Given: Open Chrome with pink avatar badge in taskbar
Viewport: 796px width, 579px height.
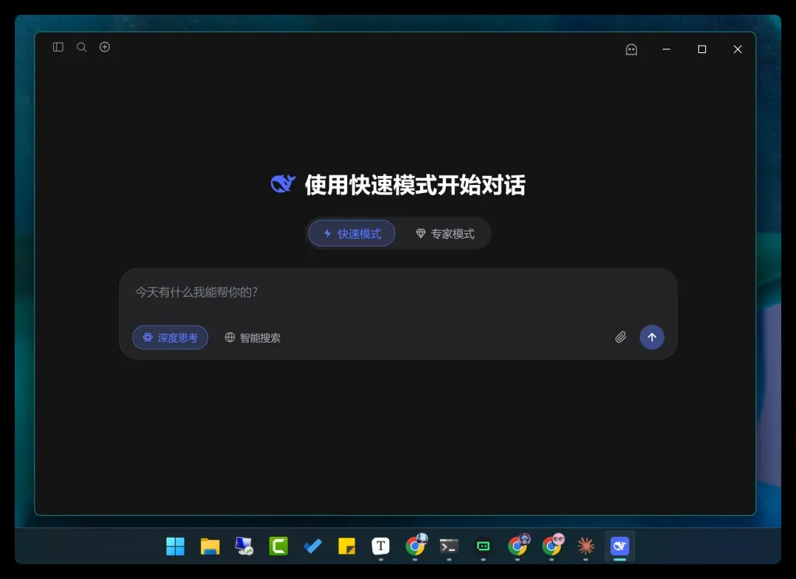Looking at the screenshot, I should 552,546.
